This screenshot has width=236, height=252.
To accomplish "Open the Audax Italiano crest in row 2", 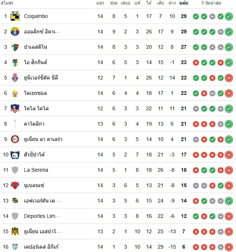I will point(15,31).
